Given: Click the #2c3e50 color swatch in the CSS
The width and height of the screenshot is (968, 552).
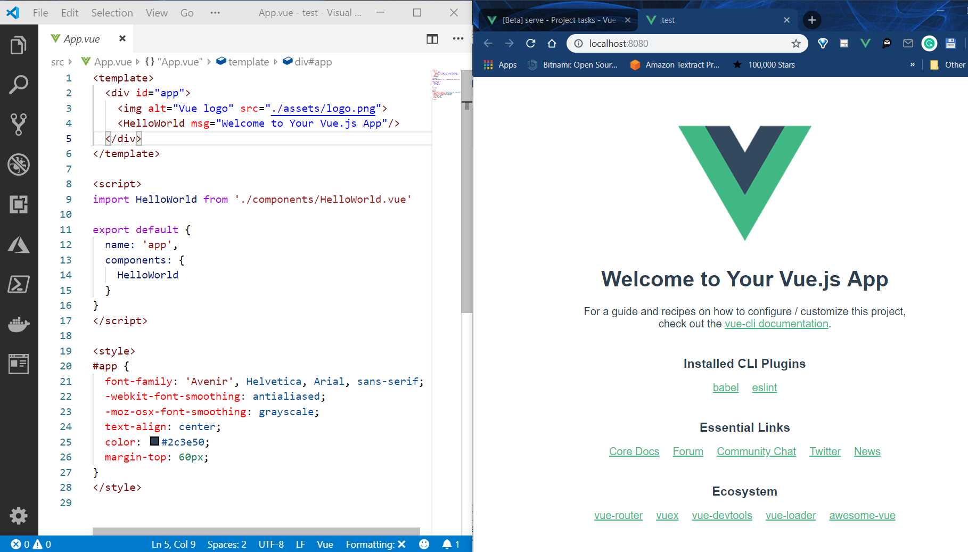Looking at the screenshot, I should pos(154,441).
